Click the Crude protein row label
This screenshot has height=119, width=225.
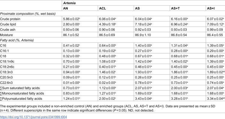(10, 19)
